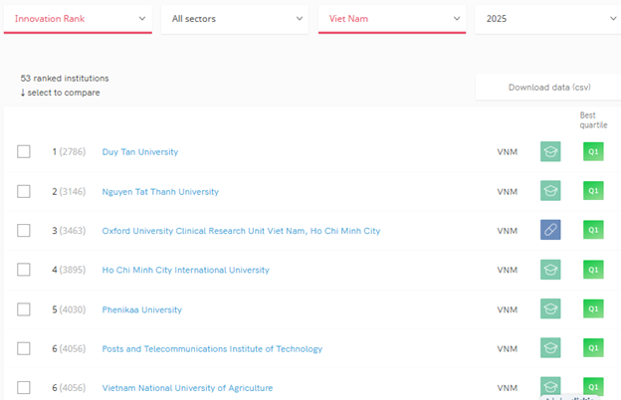
Task: Click the Q1 badge for Duy Tan University
Action: point(593,151)
